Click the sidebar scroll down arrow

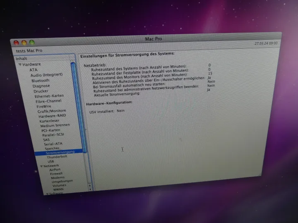tap(90, 189)
